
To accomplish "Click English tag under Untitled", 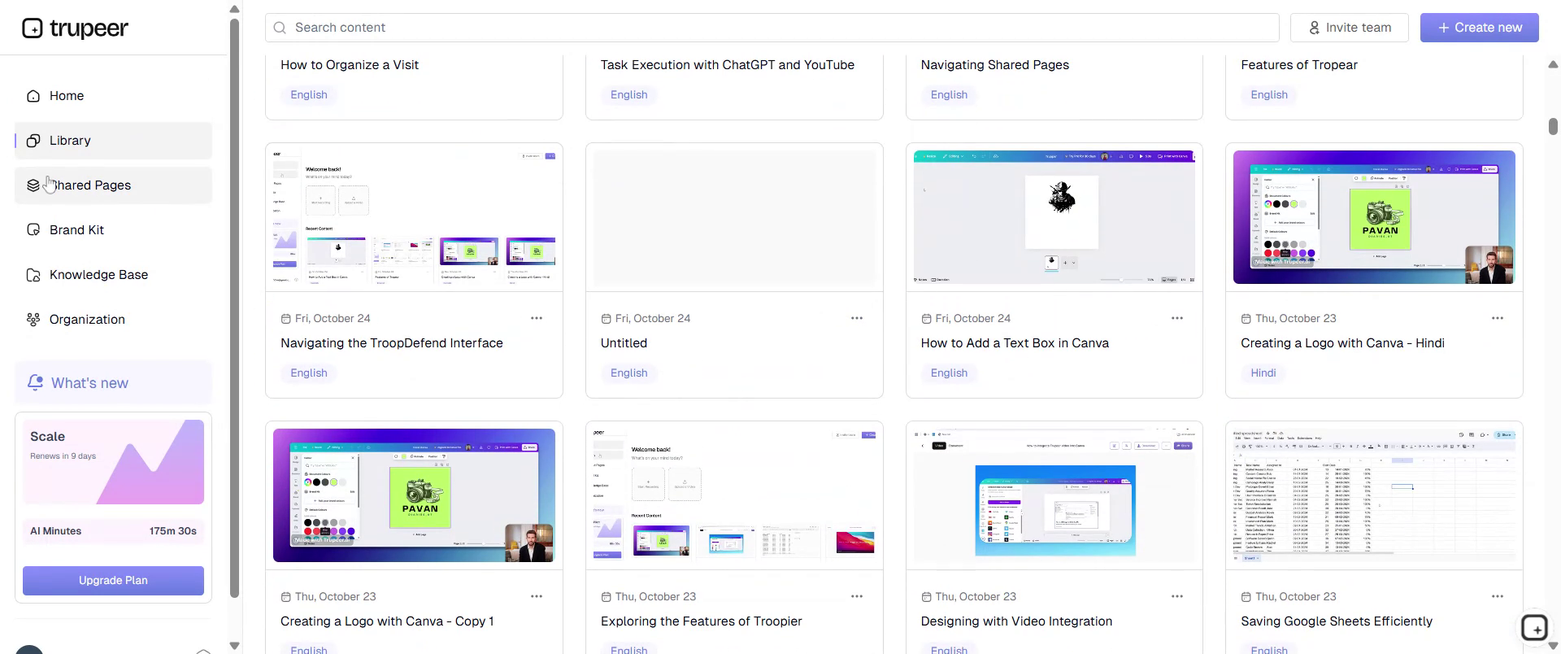I will click(x=629, y=373).
